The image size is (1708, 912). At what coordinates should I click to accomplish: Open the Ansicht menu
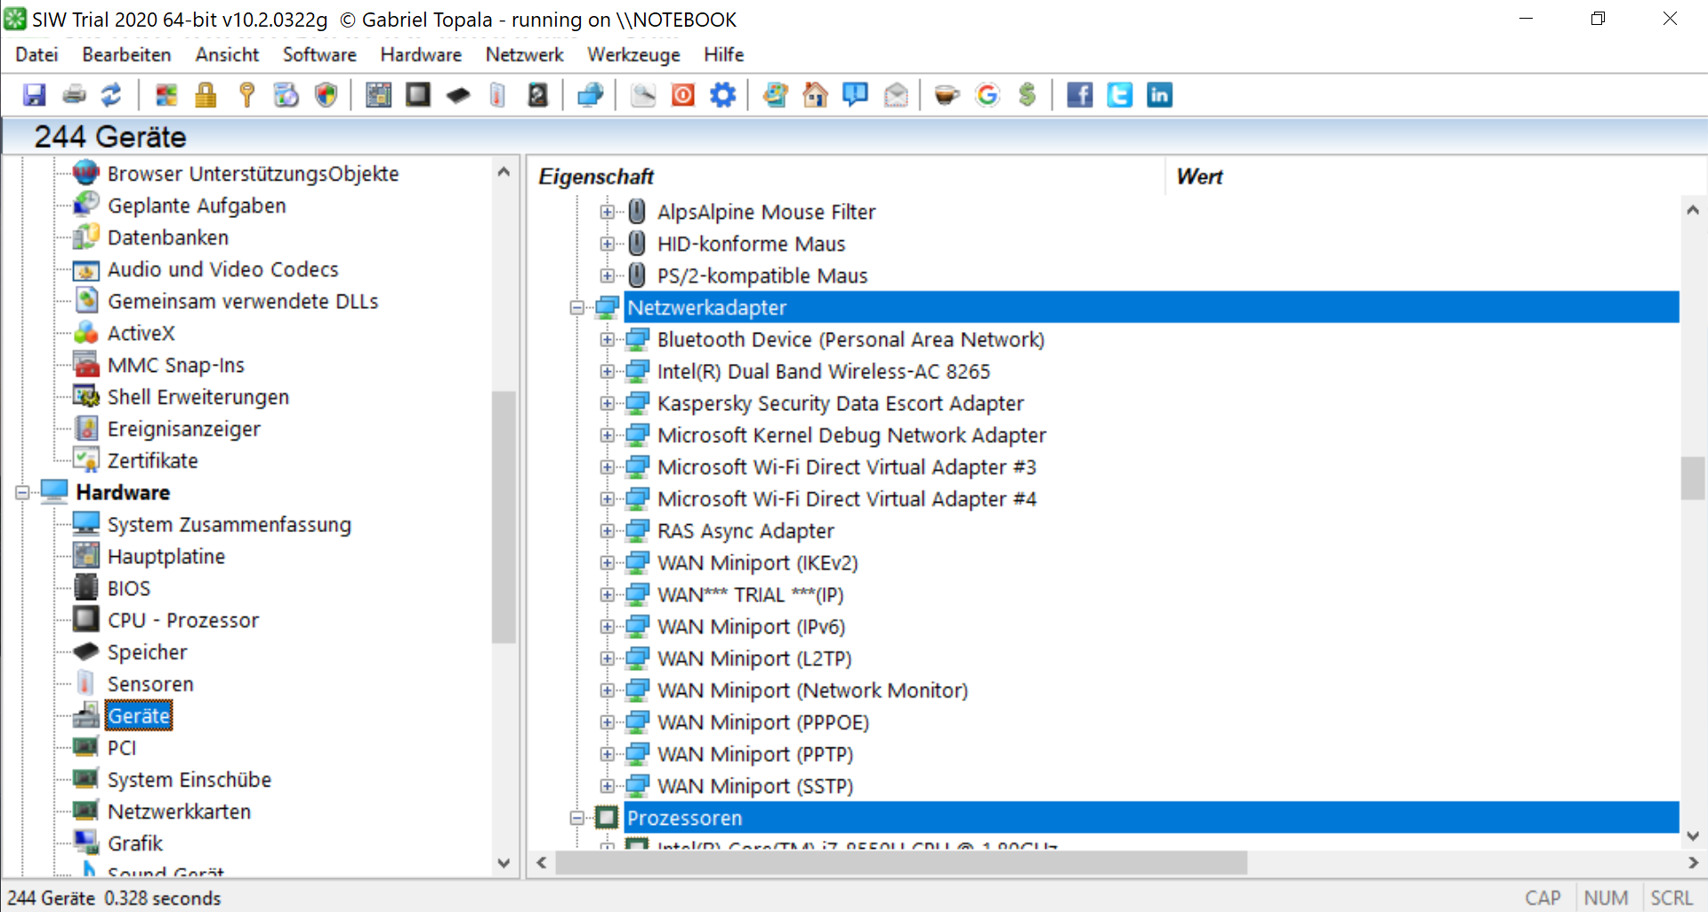[227, 54]
